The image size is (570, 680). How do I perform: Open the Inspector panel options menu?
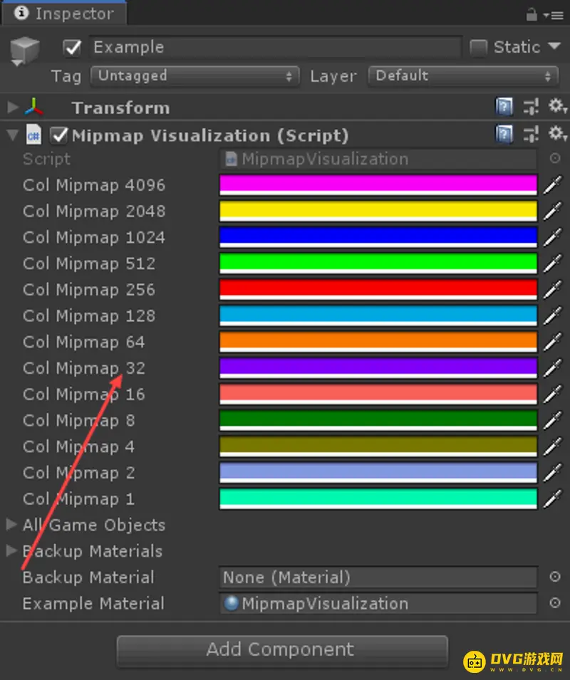click(x=552, y=14)
